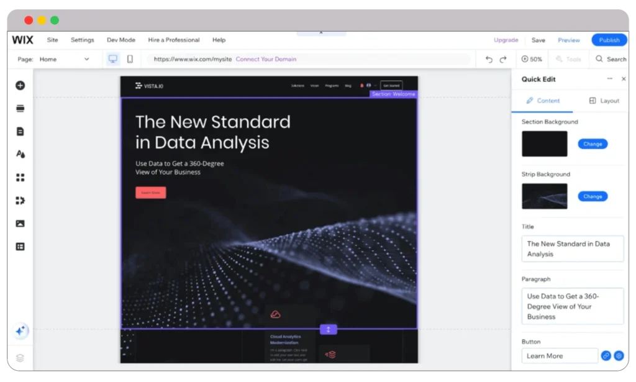Open the Dev Mode menu
Viewport: 636px width, 382px height.
[120, 40]
